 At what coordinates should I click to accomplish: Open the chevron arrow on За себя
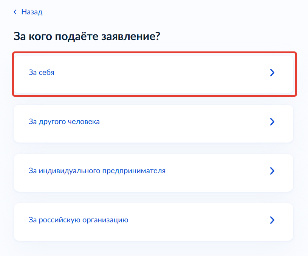click(x=272, y=73)
